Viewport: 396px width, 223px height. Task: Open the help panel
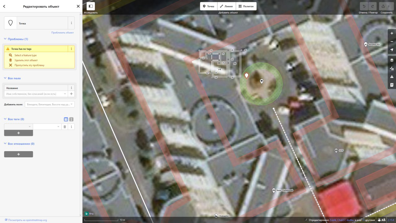click(x=392, y=85)
